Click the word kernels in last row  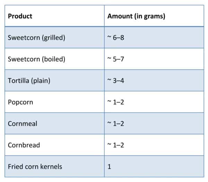pos(51,167)
